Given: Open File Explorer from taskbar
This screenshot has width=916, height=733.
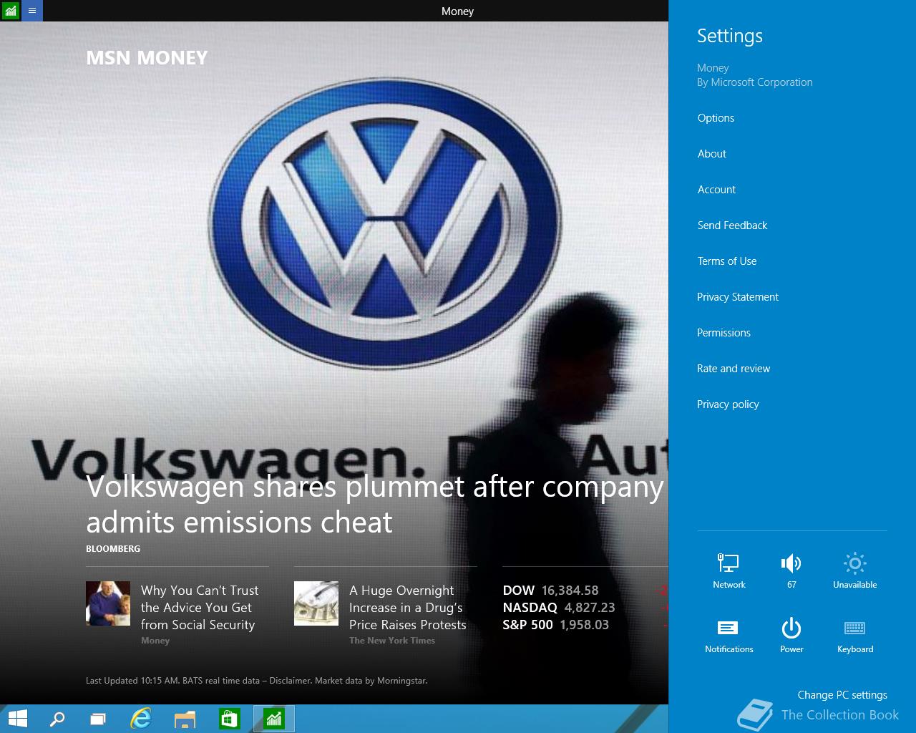Looking at the screenshot, I should 185,719.
